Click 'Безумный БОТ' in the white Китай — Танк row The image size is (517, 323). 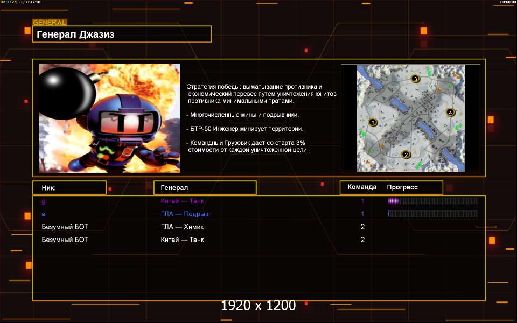point(65,240)
